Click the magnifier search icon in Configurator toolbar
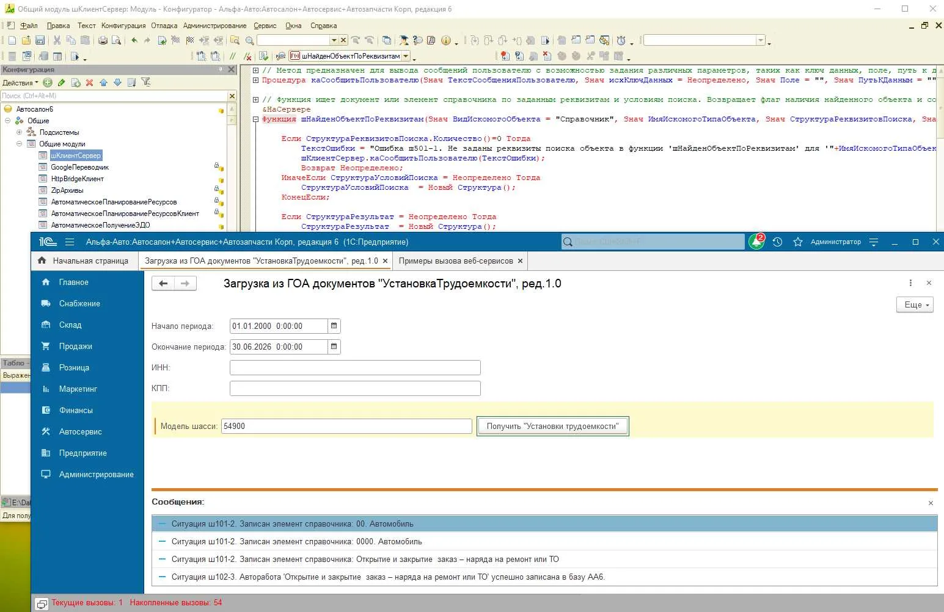 click(249, 40)
